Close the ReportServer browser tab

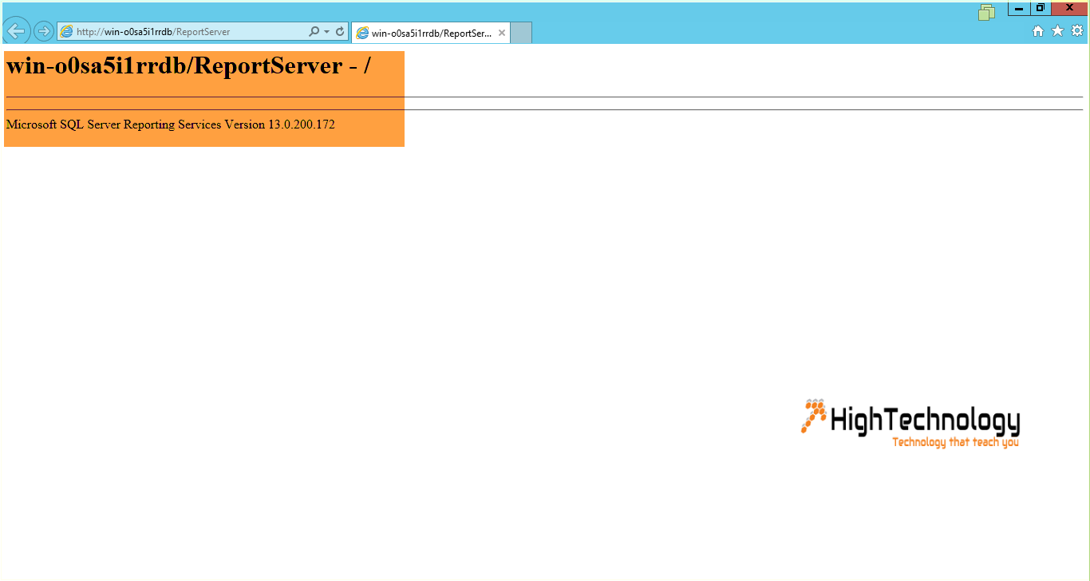(502, 33)
